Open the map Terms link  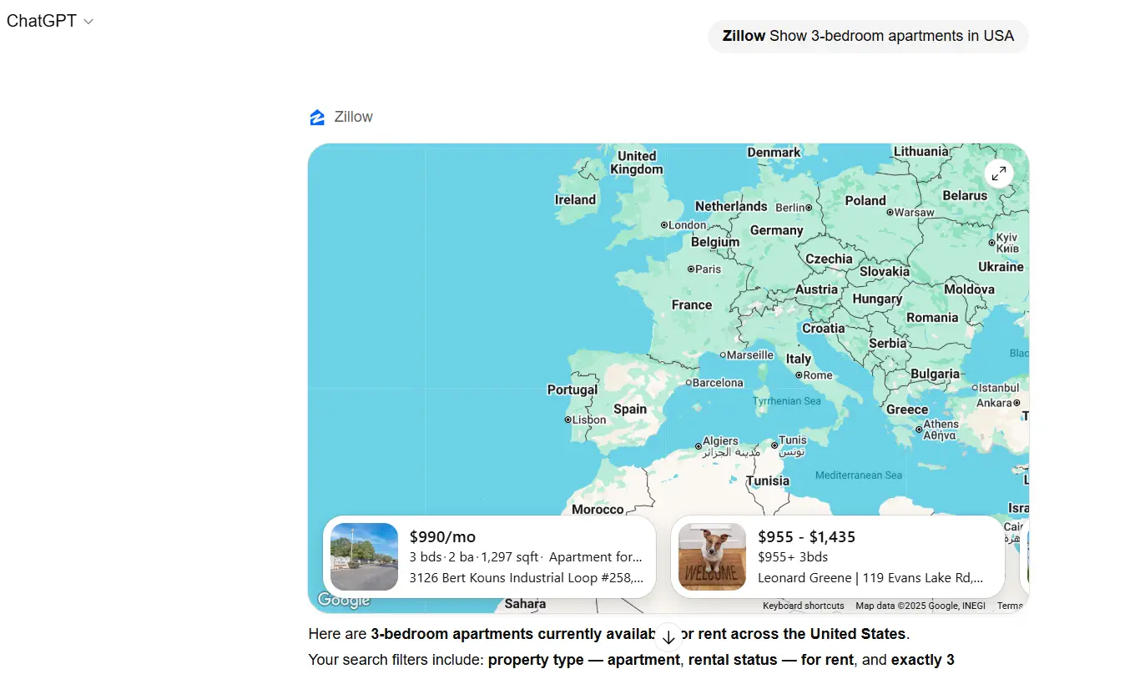pos(1009,606)
